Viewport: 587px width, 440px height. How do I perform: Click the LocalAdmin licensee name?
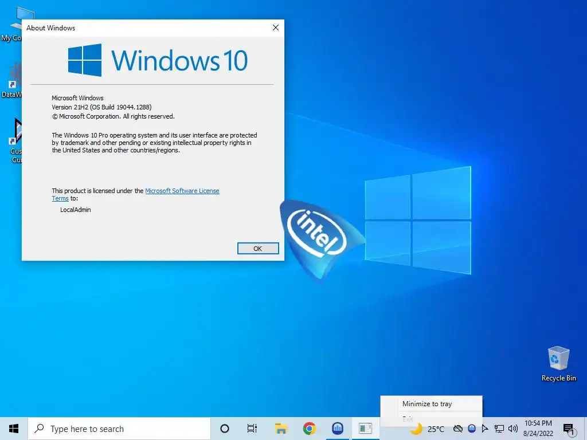coord(76,210)
